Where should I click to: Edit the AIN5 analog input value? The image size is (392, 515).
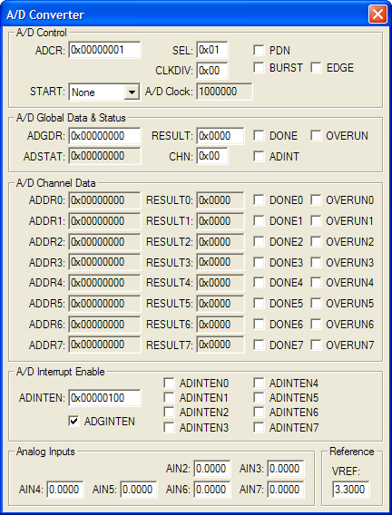[x=139, y=490]
